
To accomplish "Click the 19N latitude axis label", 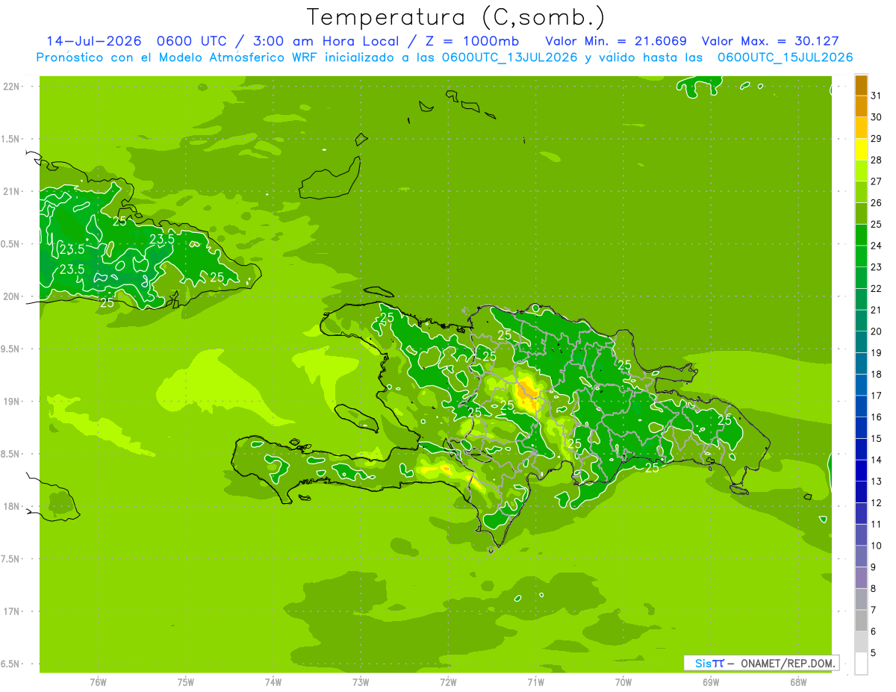I will 12,402.
